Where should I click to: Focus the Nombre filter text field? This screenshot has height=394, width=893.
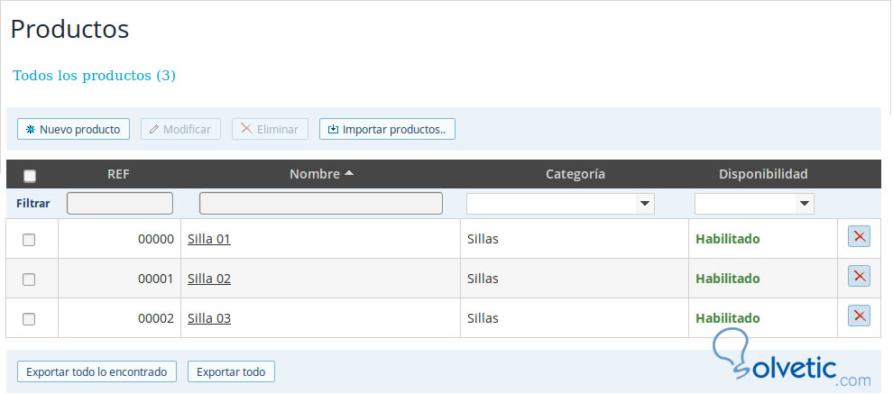click(320, 204)
